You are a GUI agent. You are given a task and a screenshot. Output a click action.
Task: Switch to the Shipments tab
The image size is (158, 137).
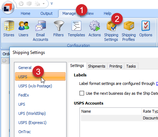[97, 66]
